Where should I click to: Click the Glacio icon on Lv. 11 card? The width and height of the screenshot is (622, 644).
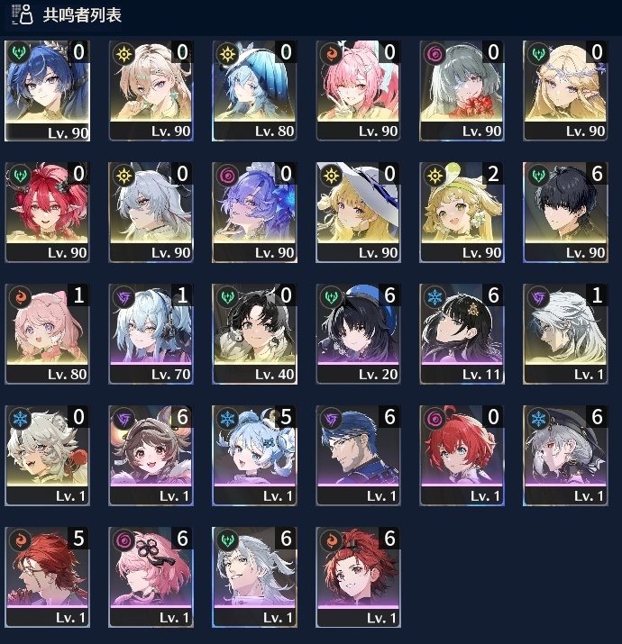pyautogui.click(x=434, y=297)
